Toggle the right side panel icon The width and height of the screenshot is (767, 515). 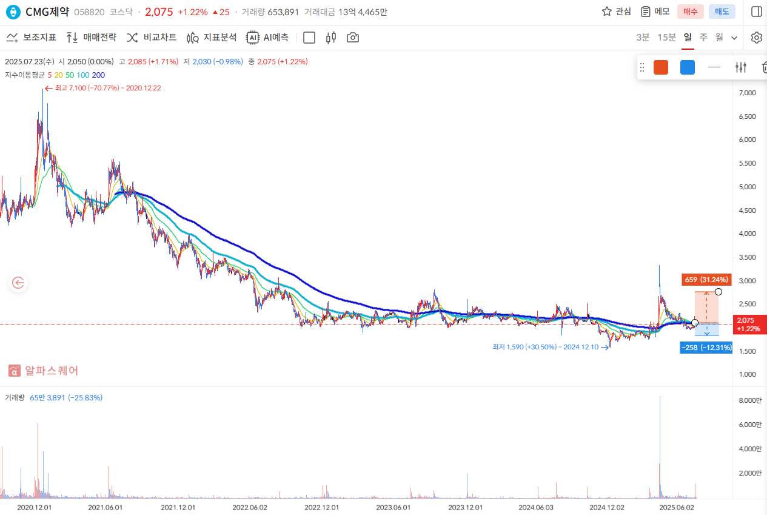[756, 12]
